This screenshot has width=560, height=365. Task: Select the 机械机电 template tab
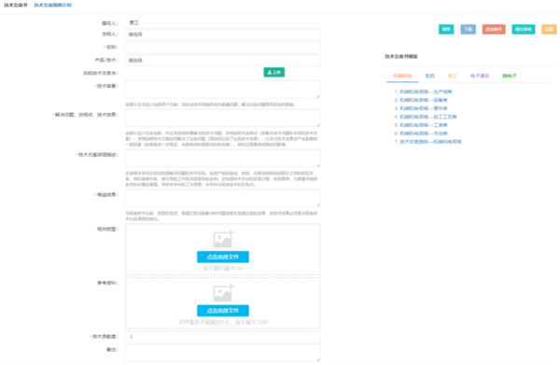click(x=402, y=76)
